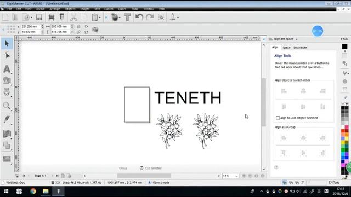
Task: Open the fill bucket dropdown arrow
Action: [120, 18]
